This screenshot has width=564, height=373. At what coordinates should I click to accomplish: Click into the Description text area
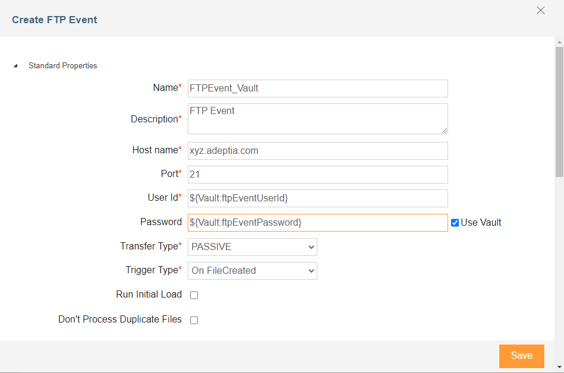pos(317,119)
